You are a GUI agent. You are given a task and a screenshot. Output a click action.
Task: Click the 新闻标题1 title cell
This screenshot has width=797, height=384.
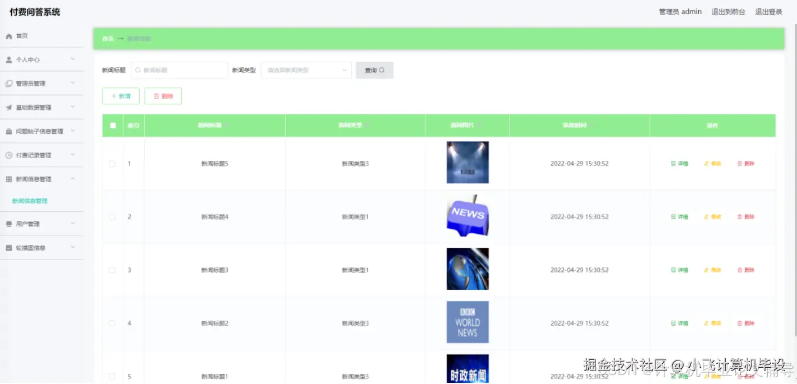215,377
